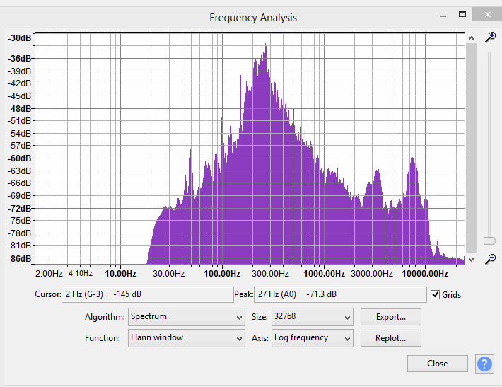The image size is (502, 387).
Task: Click the 10000.00Hz axis label
Action: tap(425, 274)
